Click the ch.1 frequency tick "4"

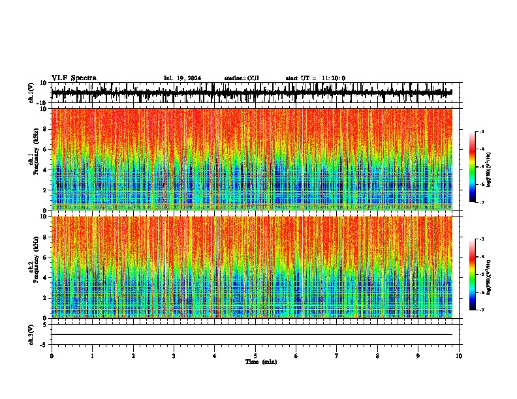click(x=45, y=170)
